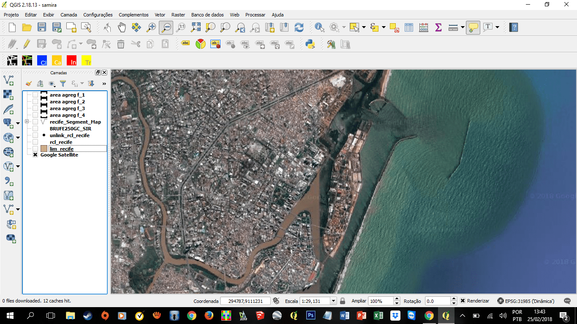Open the Escala scale dropdown
The height and width of the screenshot is (324, 577).
[333, 301]
